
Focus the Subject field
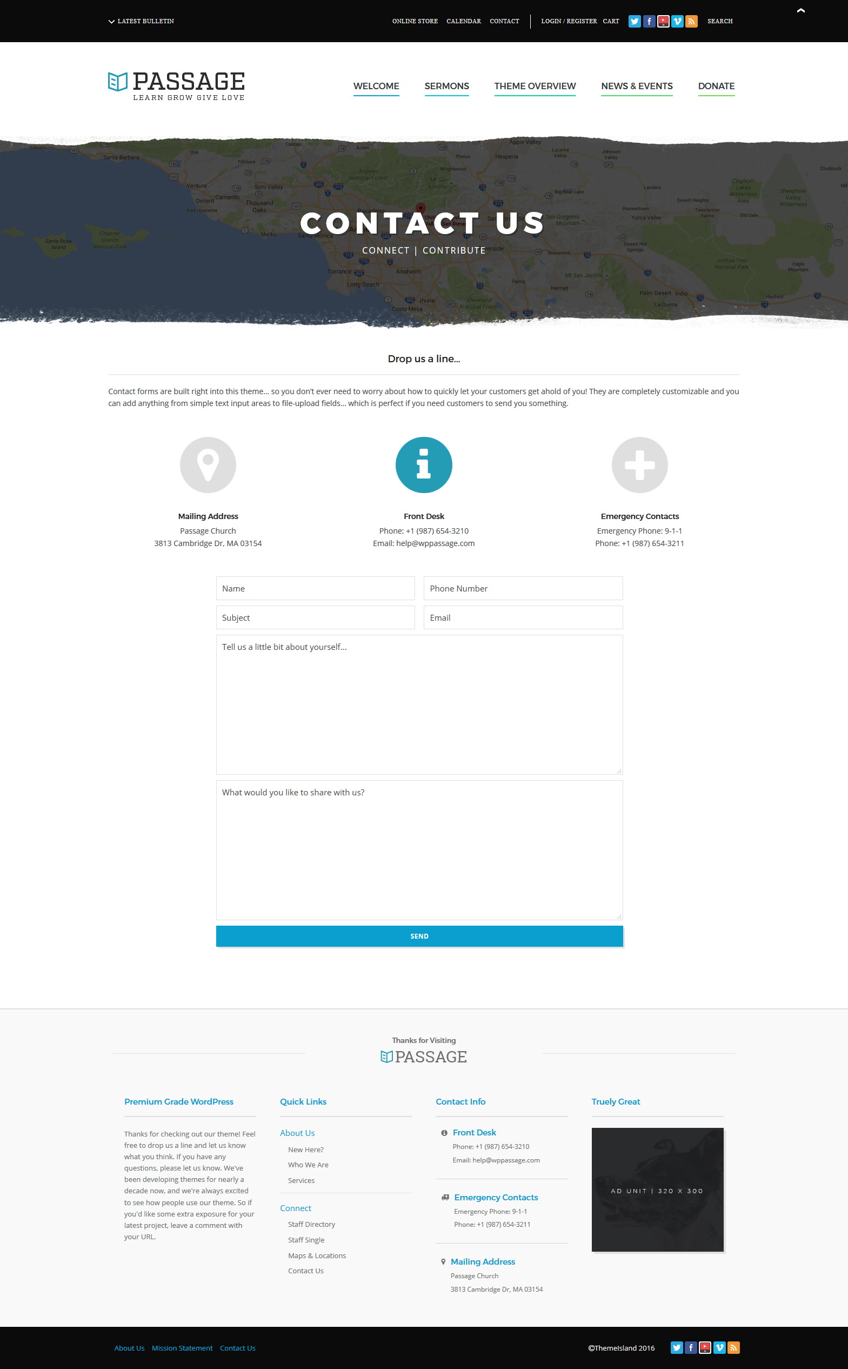click(315, 618)
